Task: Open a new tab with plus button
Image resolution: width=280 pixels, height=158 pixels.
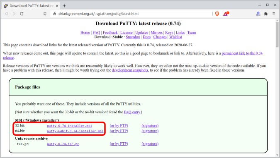Action: point(64,6)
